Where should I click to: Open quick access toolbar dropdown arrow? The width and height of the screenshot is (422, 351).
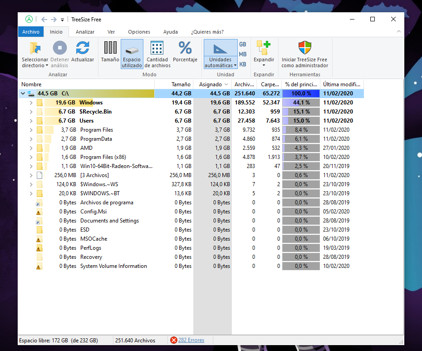[62, 20]
